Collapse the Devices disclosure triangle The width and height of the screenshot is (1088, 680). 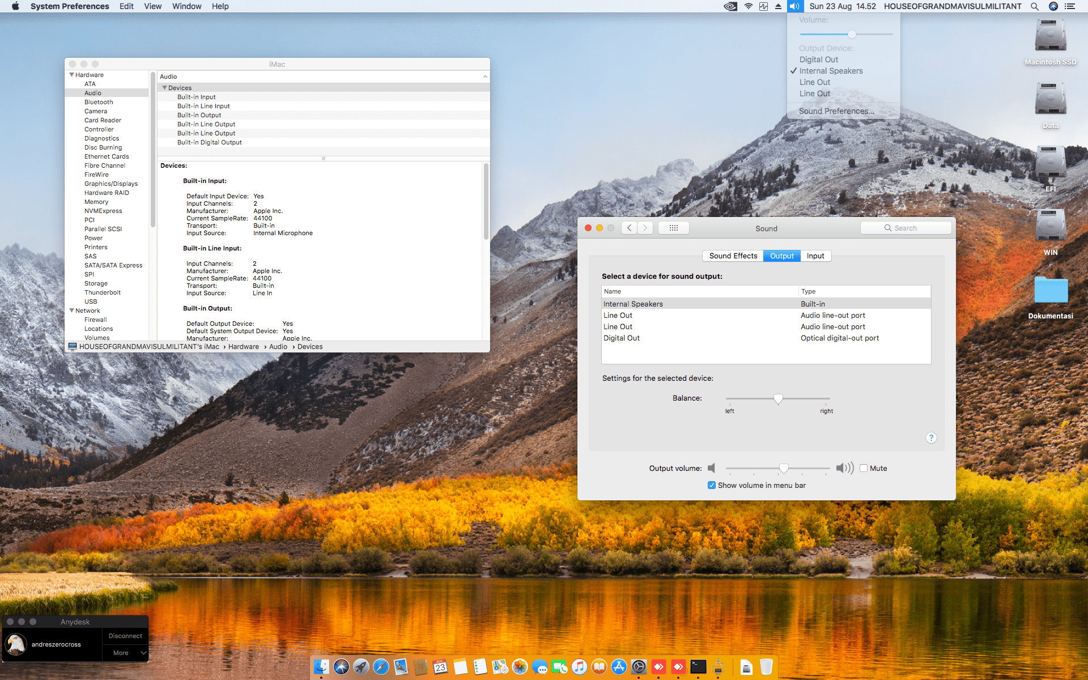(x=165, y=88)
